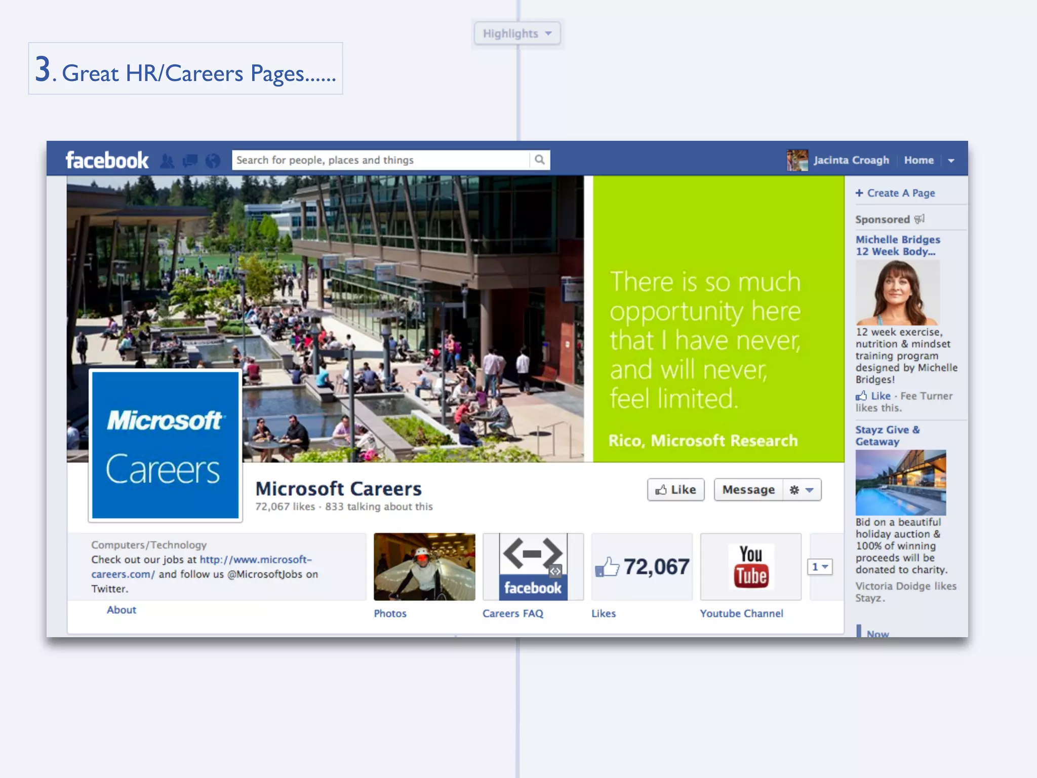Click the Like button on Microsoft Careers
This screenshot has width=1037, height=778.
click(x=675, y=490)
